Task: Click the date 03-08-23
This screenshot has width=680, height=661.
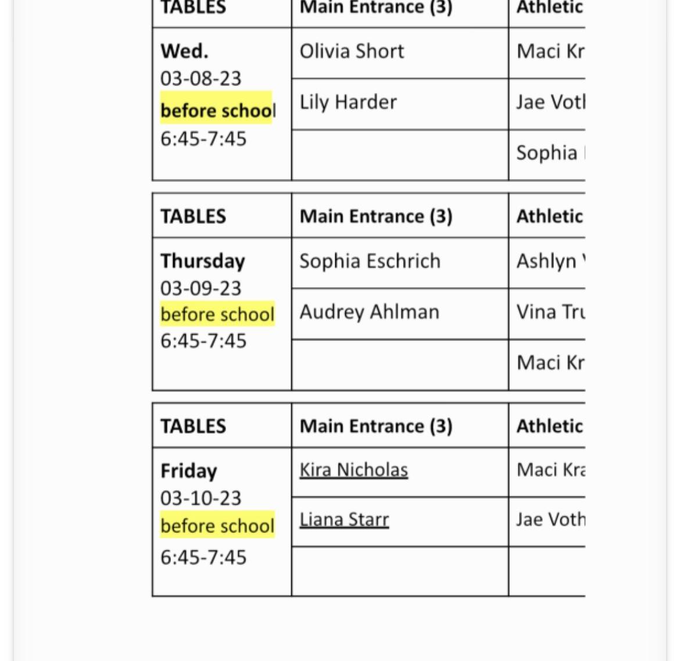Action: (x=201, y=78)
